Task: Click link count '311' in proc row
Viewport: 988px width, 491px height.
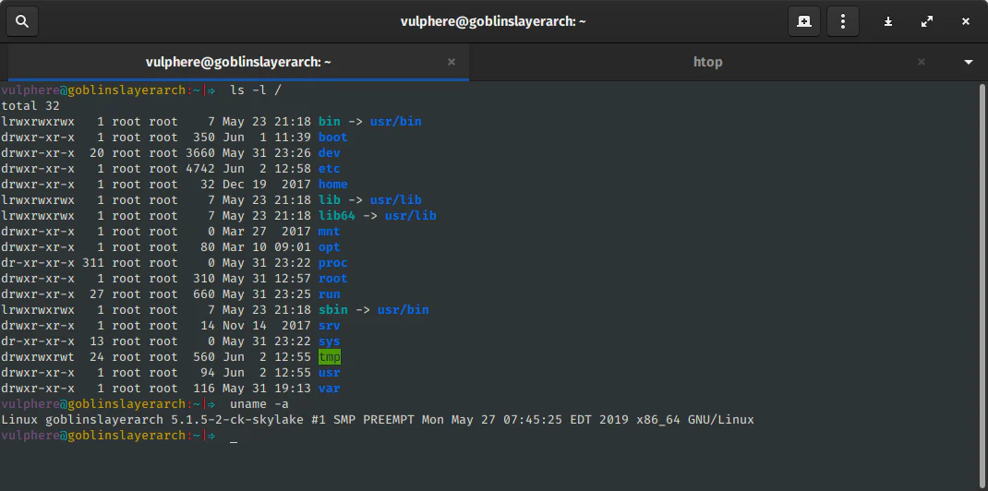Action: coord(93,262)
